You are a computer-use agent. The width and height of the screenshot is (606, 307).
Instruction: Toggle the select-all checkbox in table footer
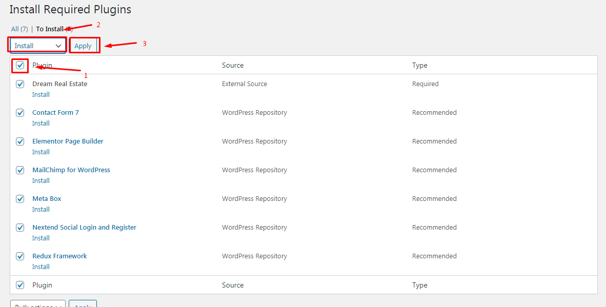20,285
